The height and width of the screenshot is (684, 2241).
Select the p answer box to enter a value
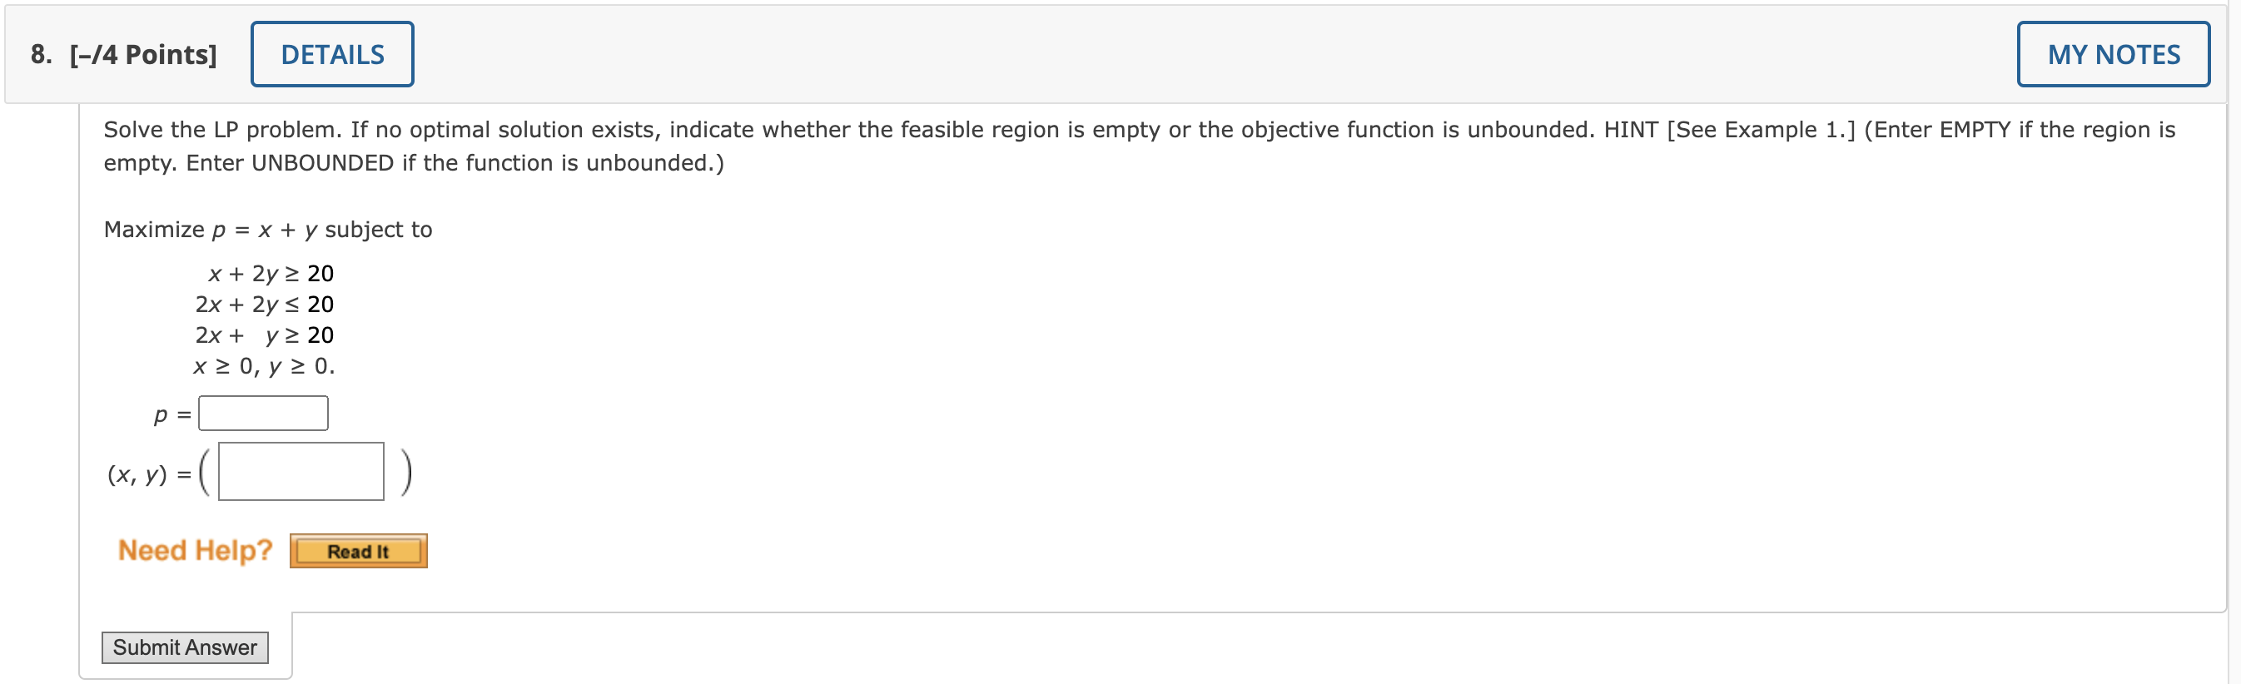point(262,413)
